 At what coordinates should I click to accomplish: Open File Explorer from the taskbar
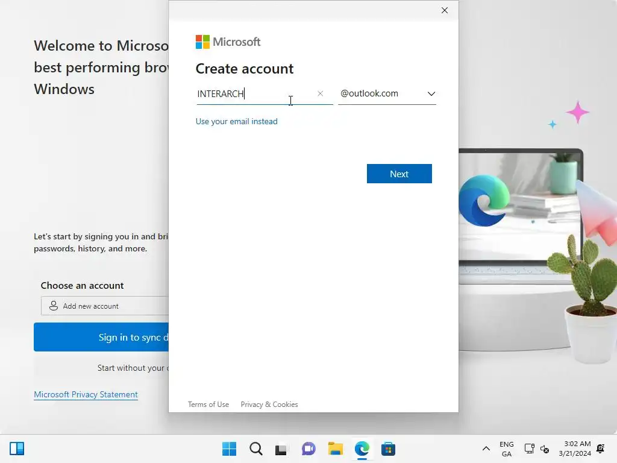tap(335, 449)
